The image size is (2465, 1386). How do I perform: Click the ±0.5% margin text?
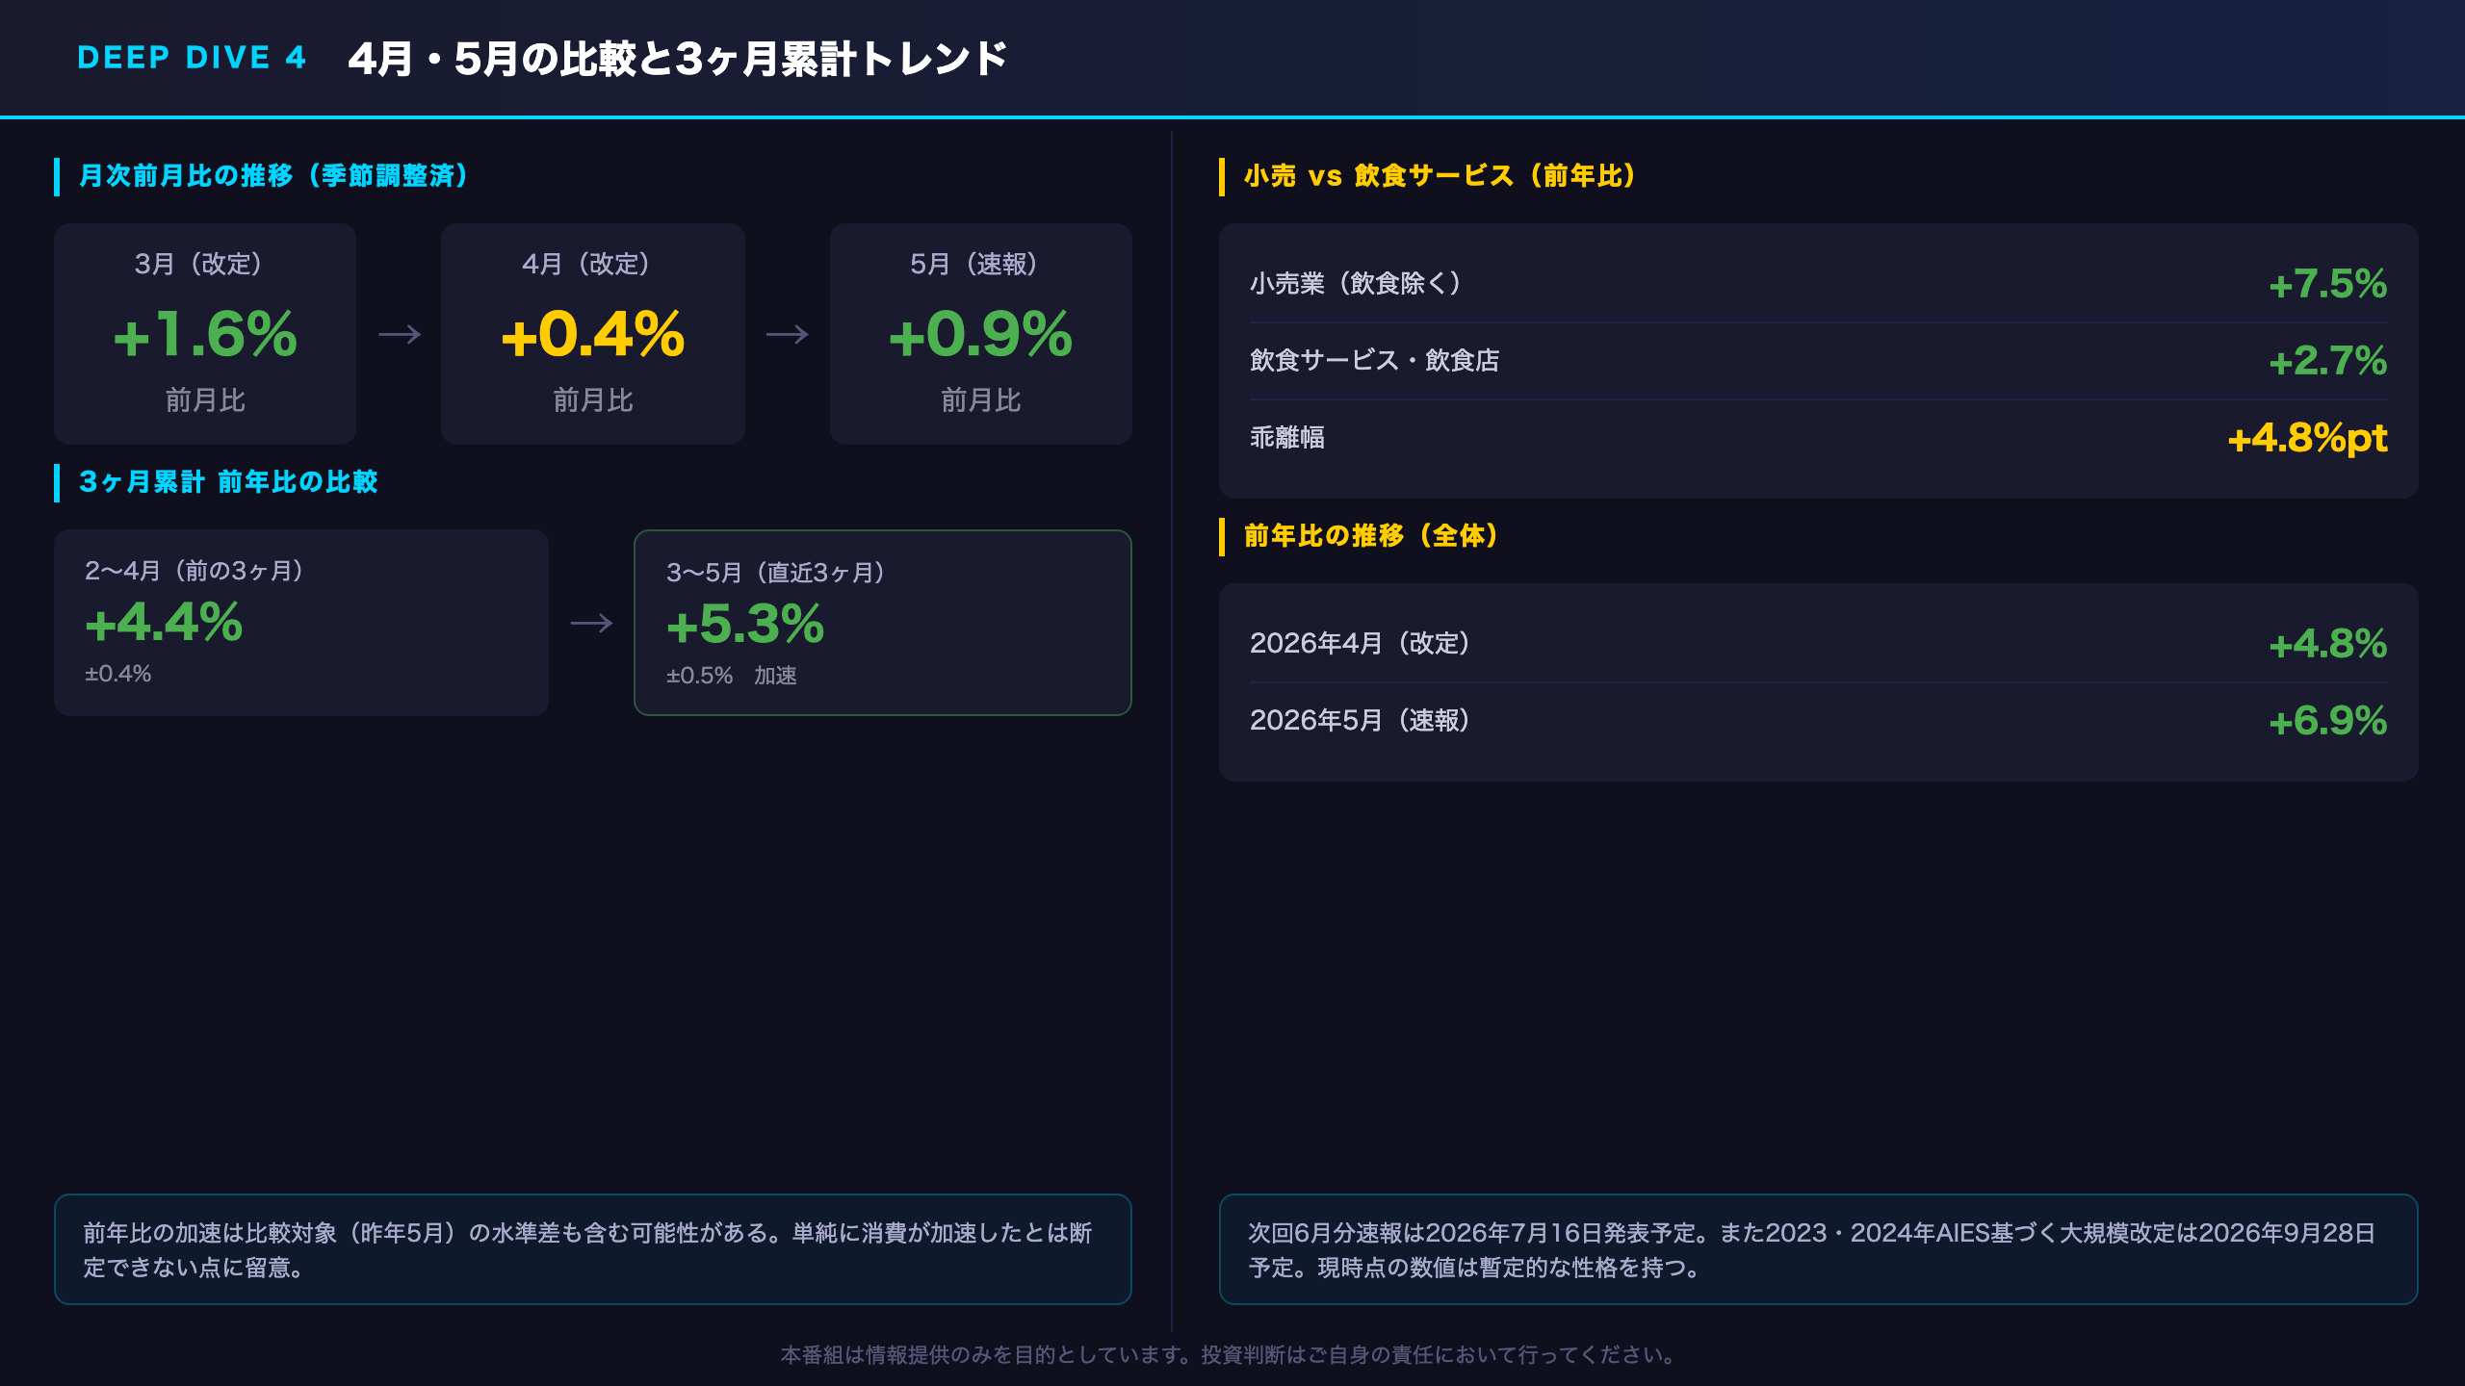point(700,676)
